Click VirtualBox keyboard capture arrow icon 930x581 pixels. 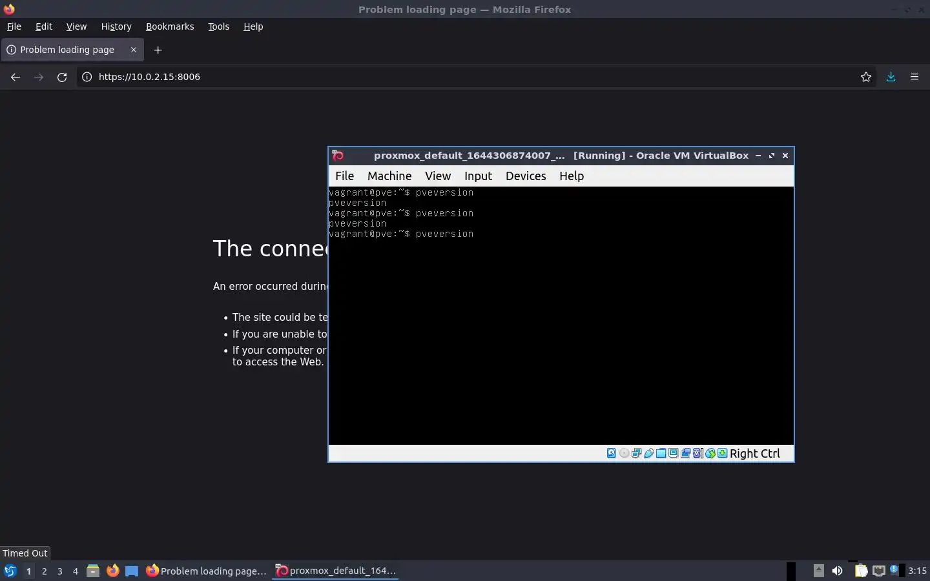tap(722, 453)
